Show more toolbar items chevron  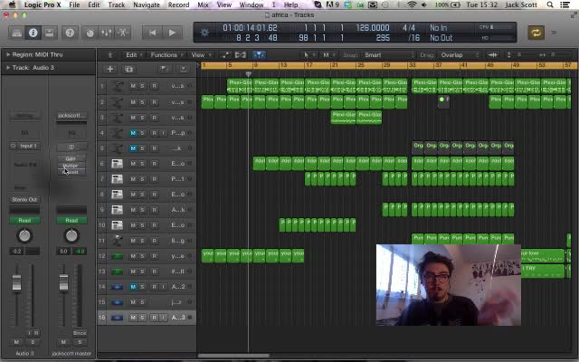pyautogui.click(x=554, y=33)
